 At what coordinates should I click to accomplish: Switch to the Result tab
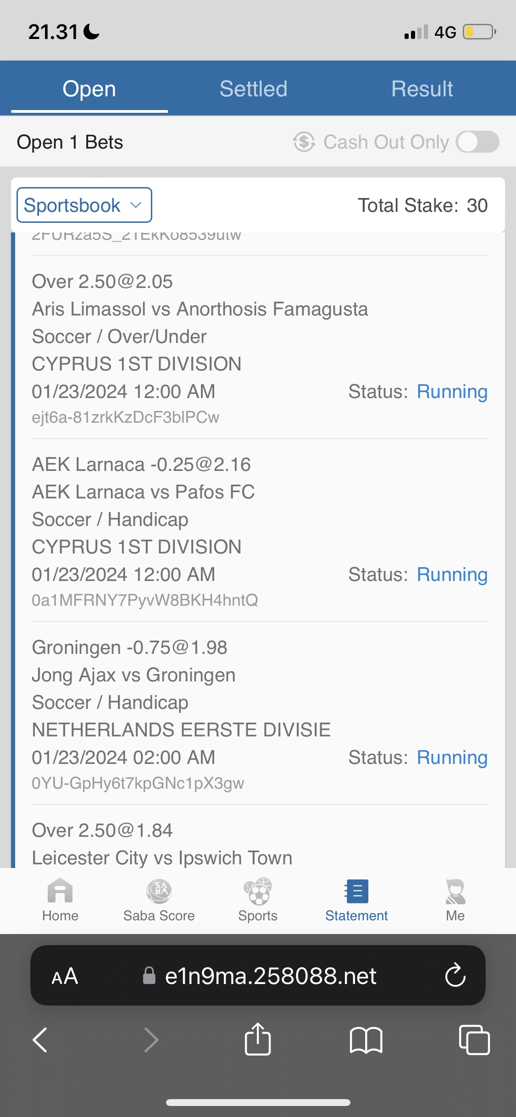[422, 89]
